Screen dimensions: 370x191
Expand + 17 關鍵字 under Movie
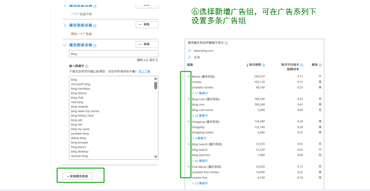pyautogui.click(x=200, y=93)
